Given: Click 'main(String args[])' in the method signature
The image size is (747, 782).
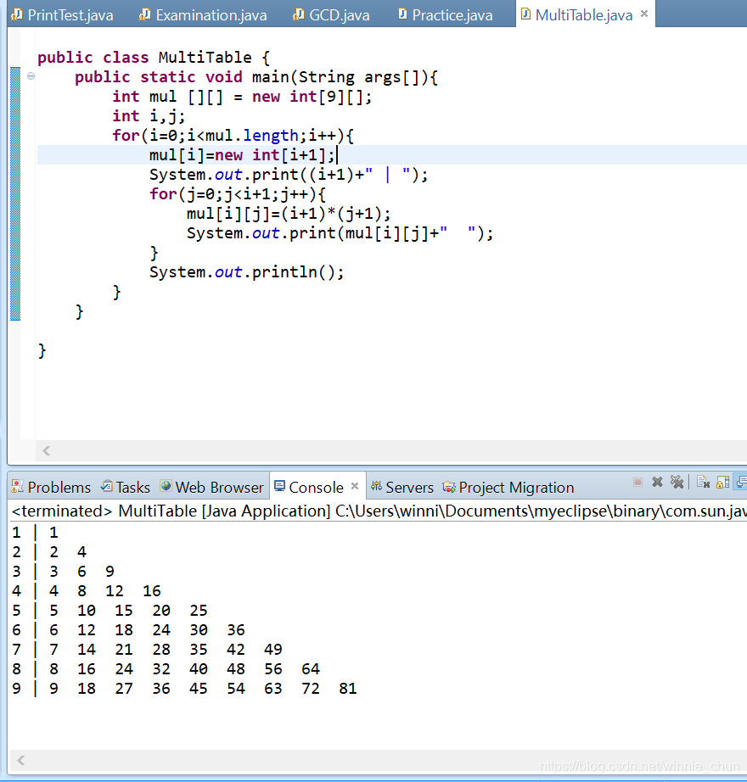Looking at the screenshot, I should tap(340, 77).
